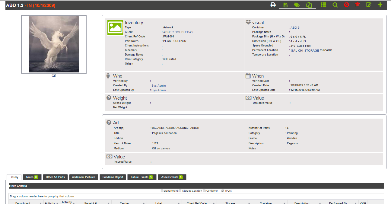Image resolution: width=391 pixels, height=204 pixels.
Task: Click the green list view icon
Action: [323, 5]
